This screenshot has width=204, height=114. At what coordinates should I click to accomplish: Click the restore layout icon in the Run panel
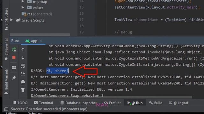14,67
